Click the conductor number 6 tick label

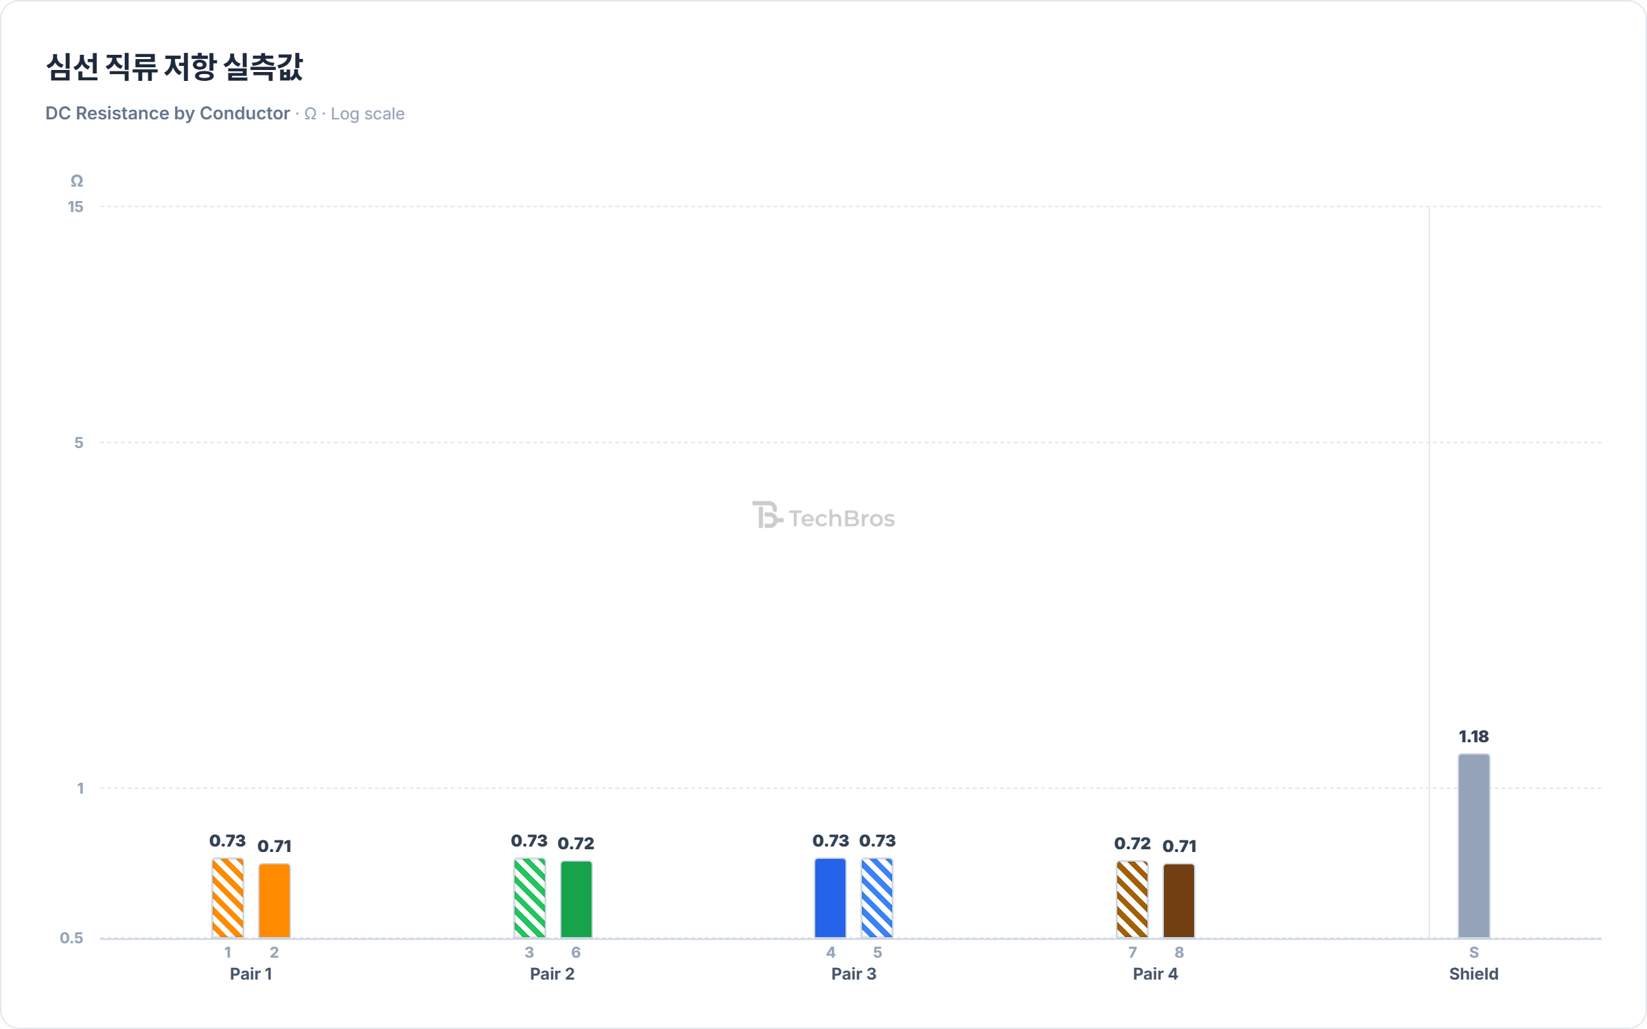coord(576,953)
